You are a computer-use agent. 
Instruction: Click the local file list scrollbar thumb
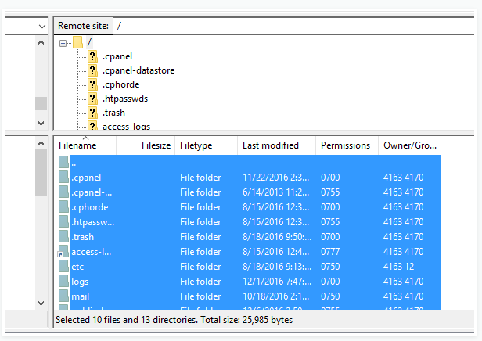coord(41,172)
